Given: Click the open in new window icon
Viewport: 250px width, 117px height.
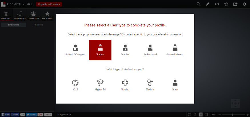Looking at the screenshot, I should [x=195, y=114].
